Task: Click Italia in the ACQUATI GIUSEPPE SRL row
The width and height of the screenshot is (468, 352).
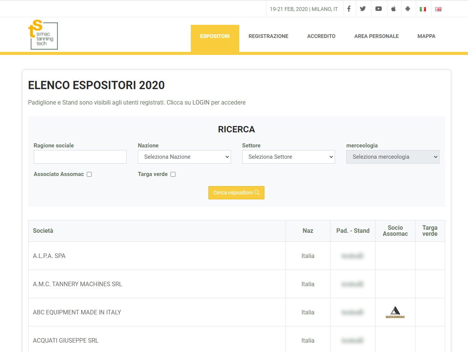Action: pos(308,340)
